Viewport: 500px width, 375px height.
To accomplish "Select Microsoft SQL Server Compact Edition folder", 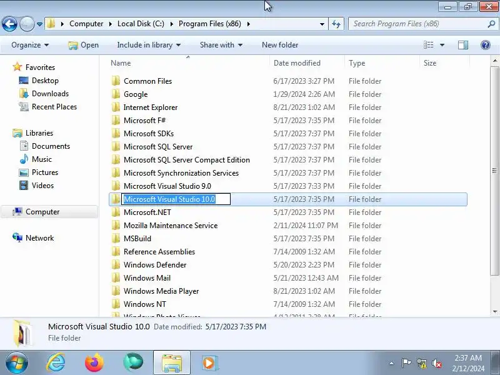I will click(x=186, y=160).
